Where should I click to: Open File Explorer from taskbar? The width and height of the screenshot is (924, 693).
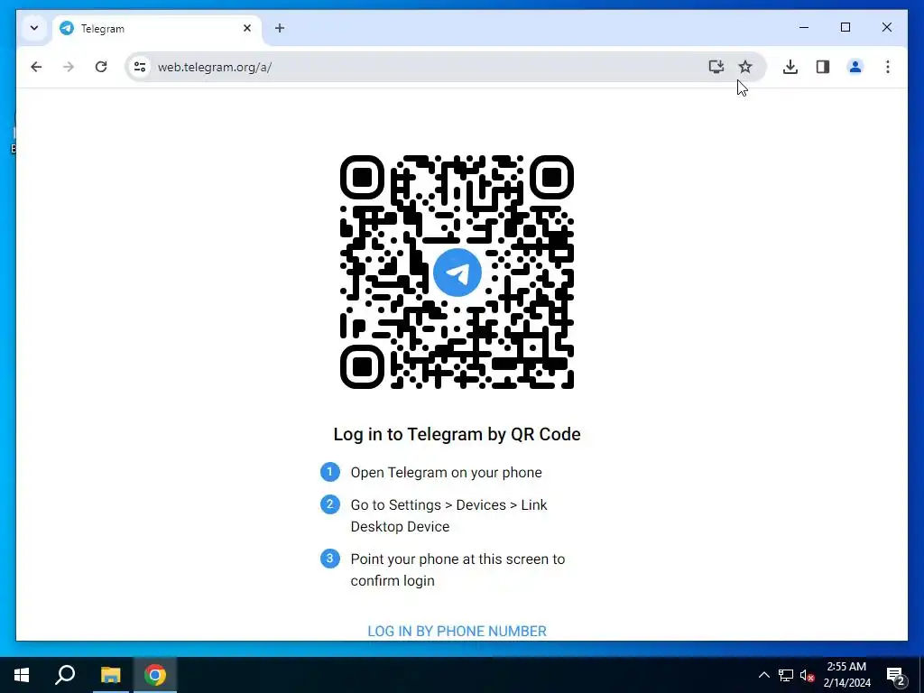click(110, 675)
